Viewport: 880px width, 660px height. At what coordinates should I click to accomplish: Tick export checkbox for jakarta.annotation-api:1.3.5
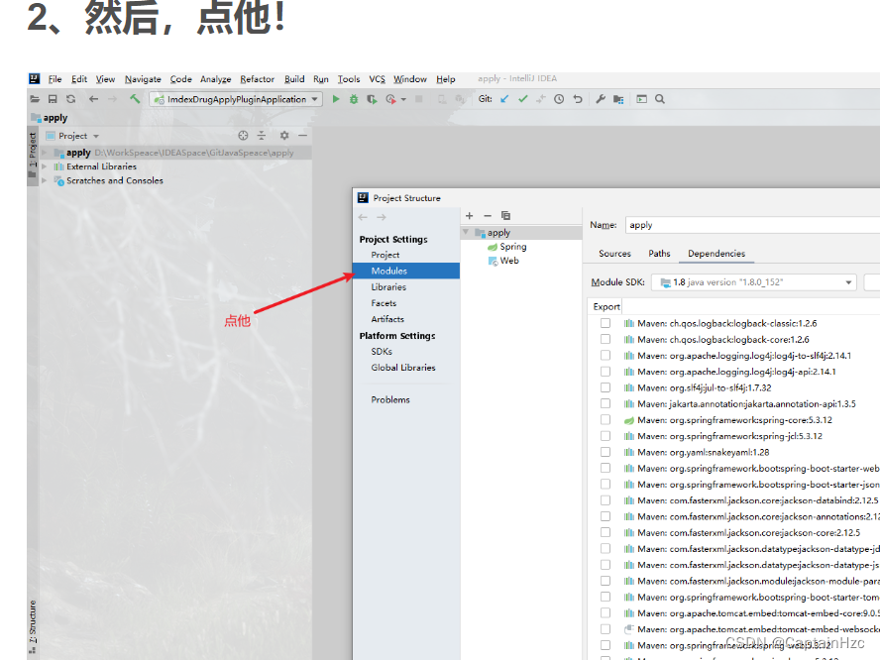605,403
